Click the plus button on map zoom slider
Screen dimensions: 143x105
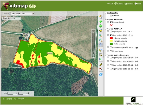coord(93,32)
